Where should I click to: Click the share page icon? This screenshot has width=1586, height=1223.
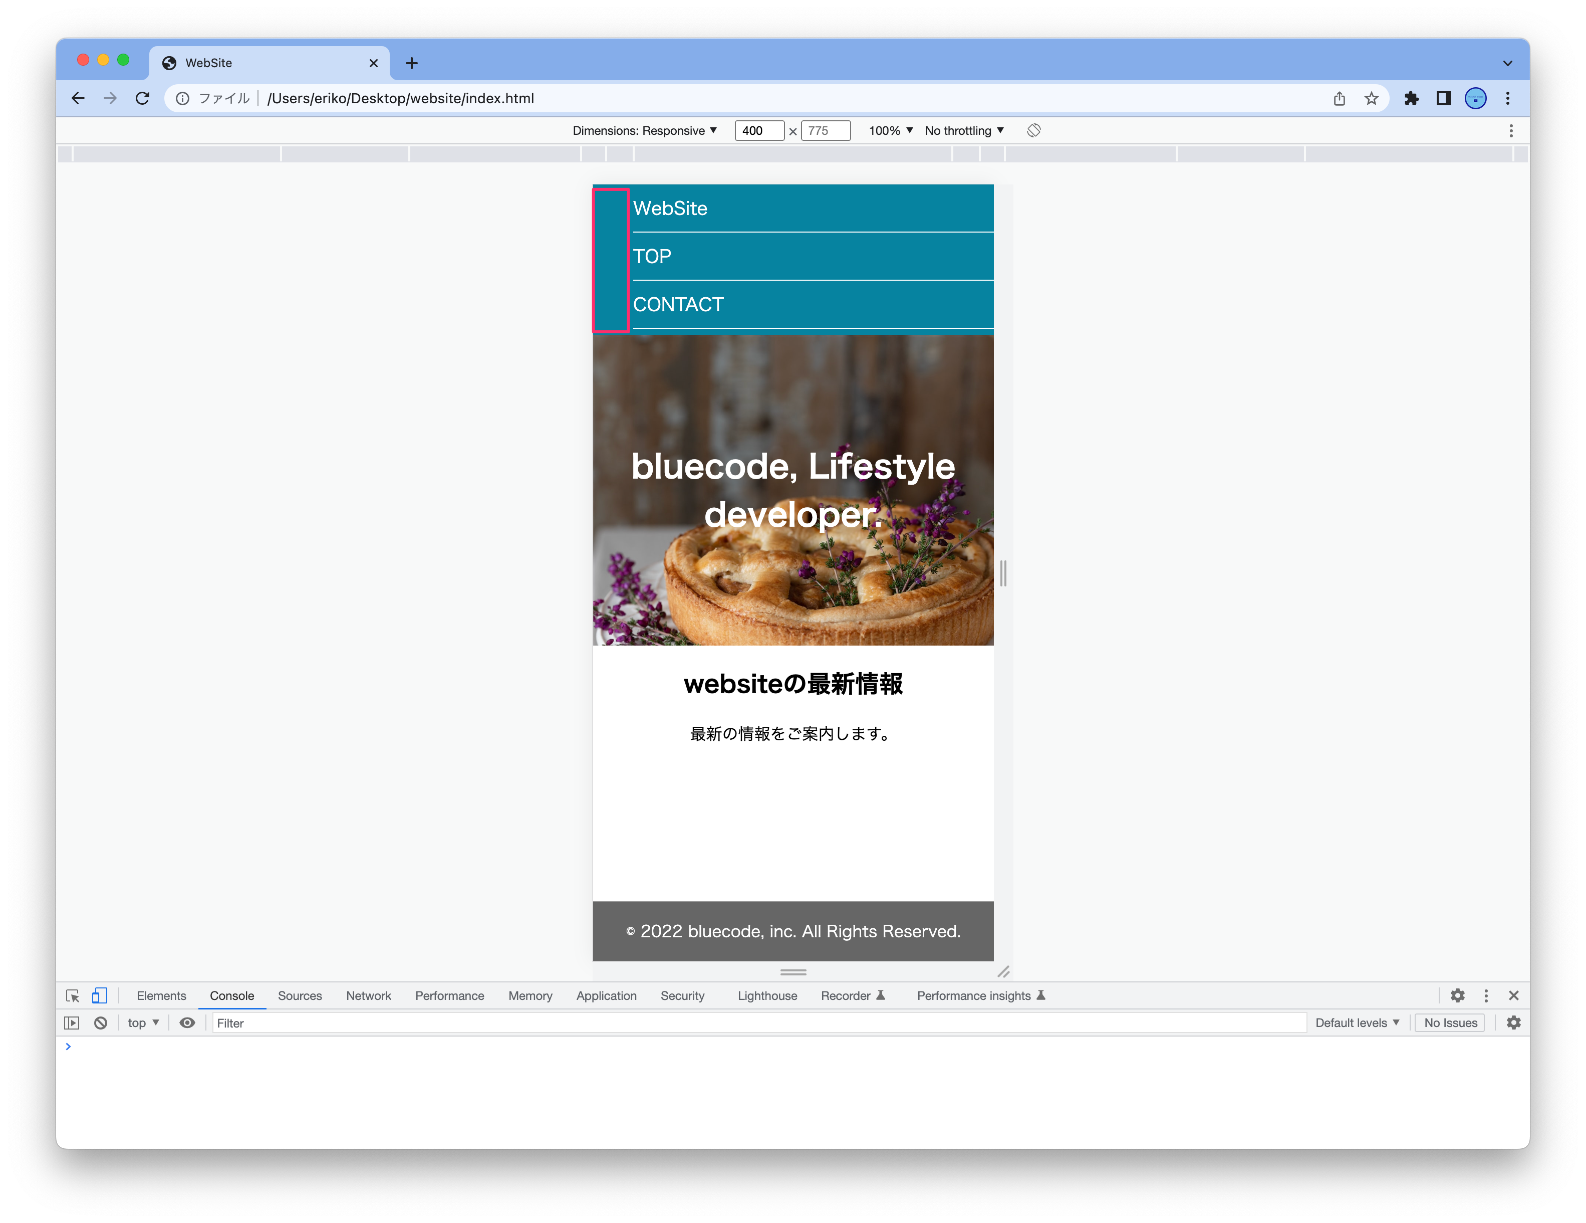(x=1339, y=98)
